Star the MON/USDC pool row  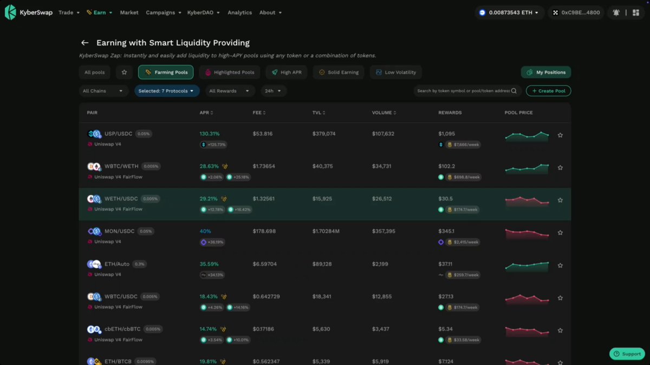[560, 233]
